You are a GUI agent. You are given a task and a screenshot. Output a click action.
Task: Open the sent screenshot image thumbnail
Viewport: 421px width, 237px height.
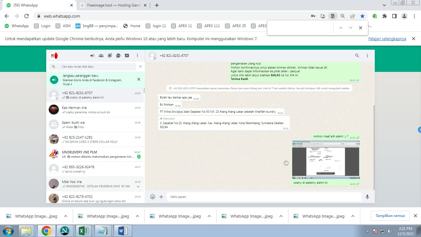point(326,160)
